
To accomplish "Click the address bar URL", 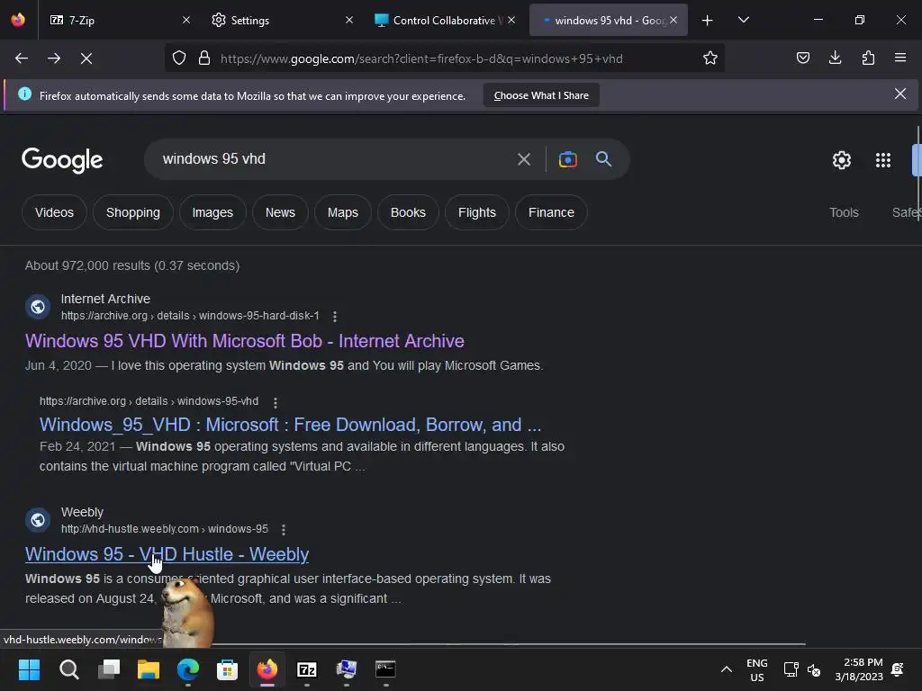I will tap(421, 58).
